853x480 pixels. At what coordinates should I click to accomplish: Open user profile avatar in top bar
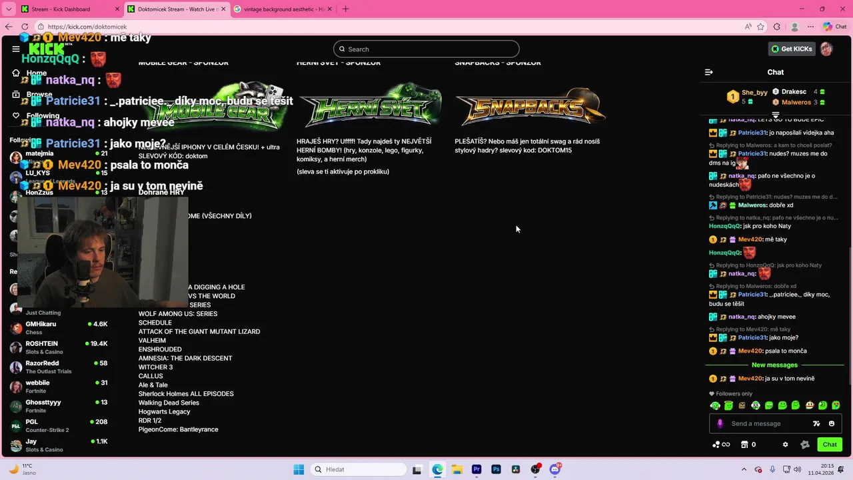[x=826, y=49]
